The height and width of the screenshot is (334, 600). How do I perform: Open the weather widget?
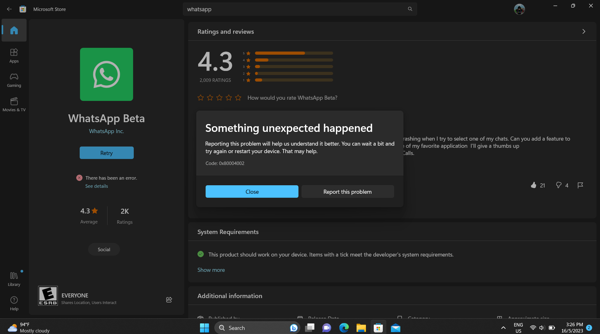coord(29,327)
